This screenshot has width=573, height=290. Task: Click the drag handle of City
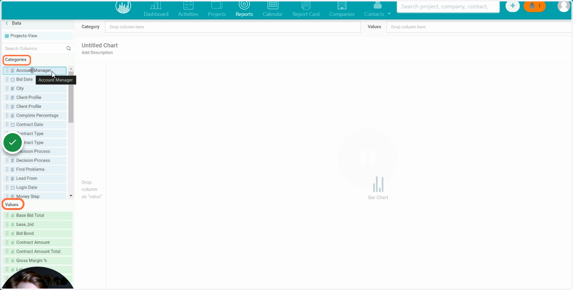click(x=7, y=89)
